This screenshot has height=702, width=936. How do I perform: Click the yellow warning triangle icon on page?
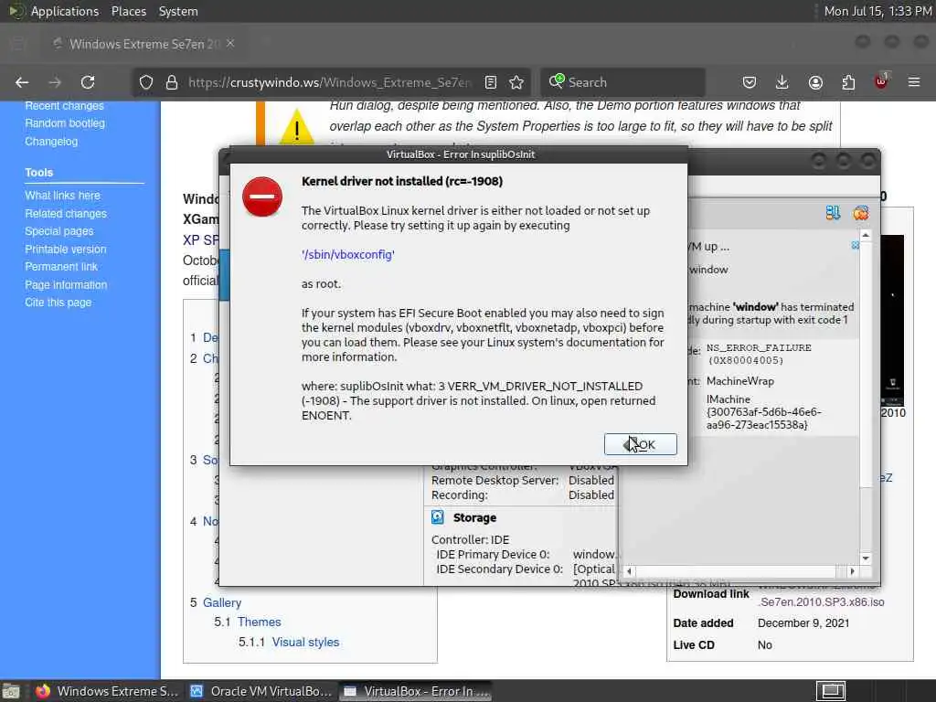point(296,126)
